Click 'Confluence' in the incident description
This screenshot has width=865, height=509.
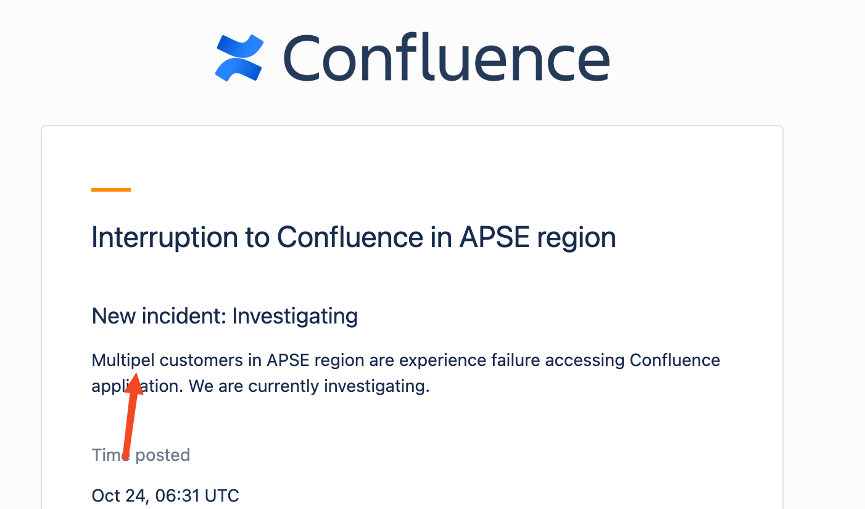[675, 360]
